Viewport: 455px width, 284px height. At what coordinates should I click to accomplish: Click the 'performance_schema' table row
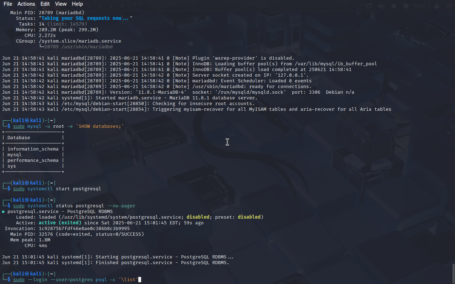[33, 160]
